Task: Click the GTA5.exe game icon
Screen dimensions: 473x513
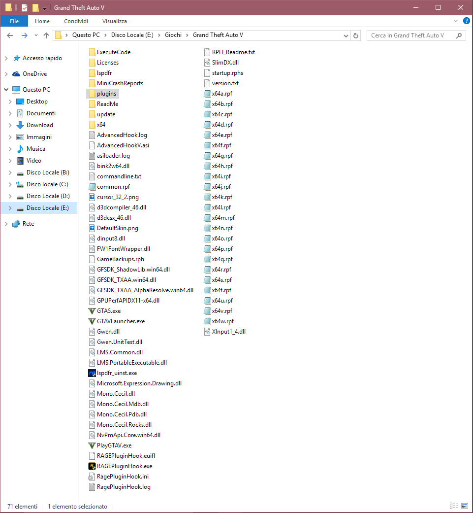Action: [92, 311]
